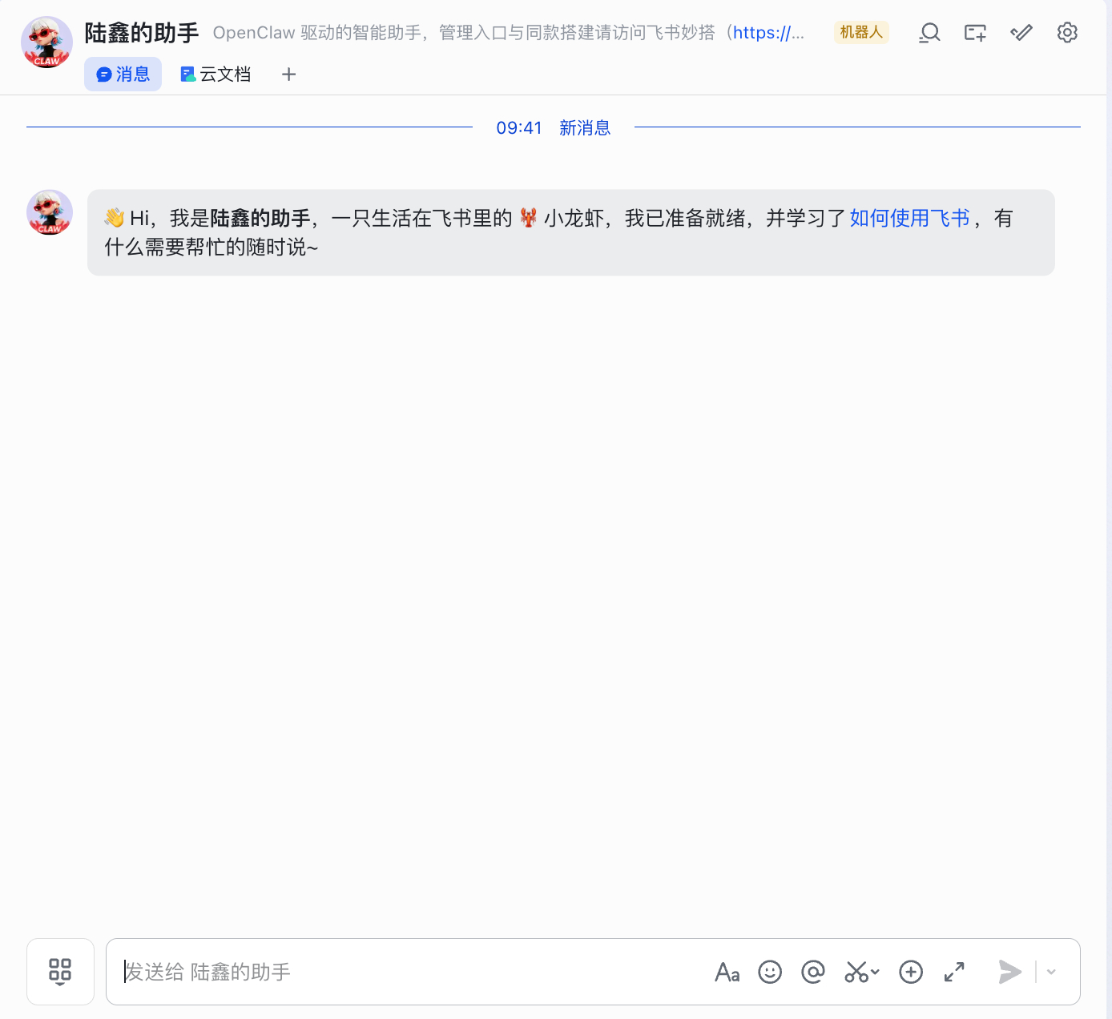Insert an emoji into the message
1112x1019 pixels.
click(x=770, y=972)
